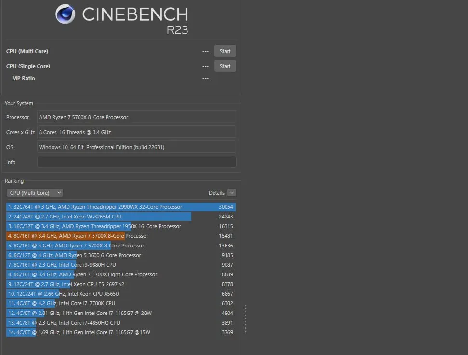Viewport: 468px width, 355px height.
Task: Click the CPU (Multi Core) test label
Action: (27, 51)
